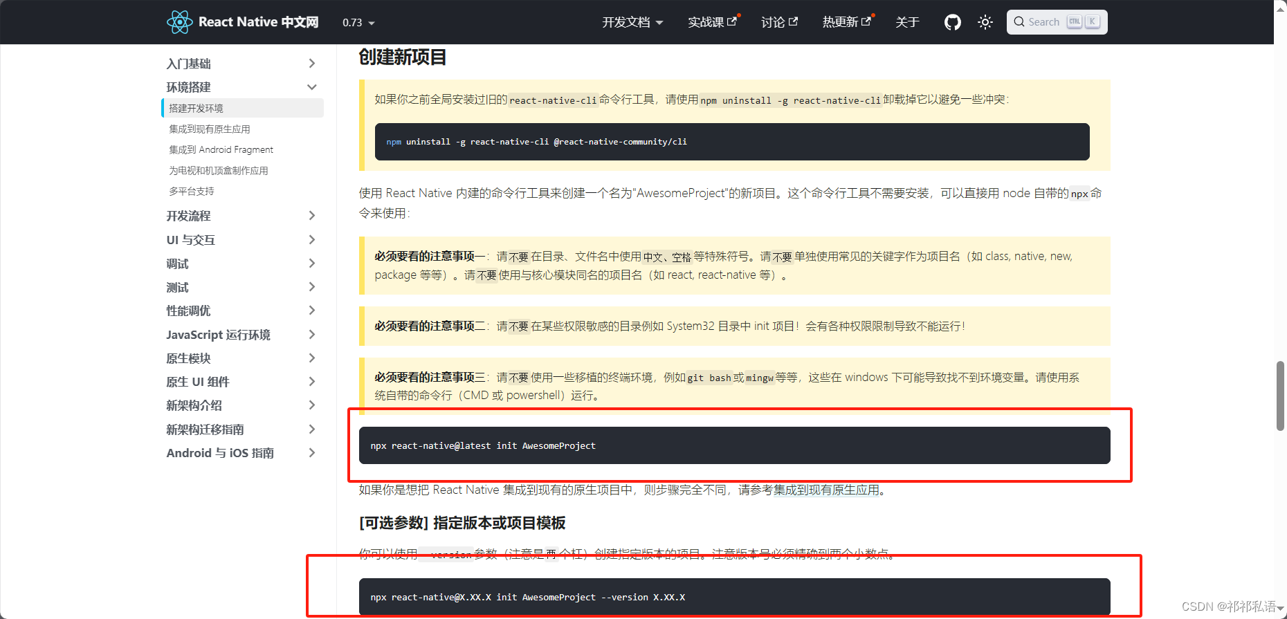The width and height of the screenshot is (1287, 619).
Task: Open the 开发流程 sidebar category label
Action: coord(188,216)
